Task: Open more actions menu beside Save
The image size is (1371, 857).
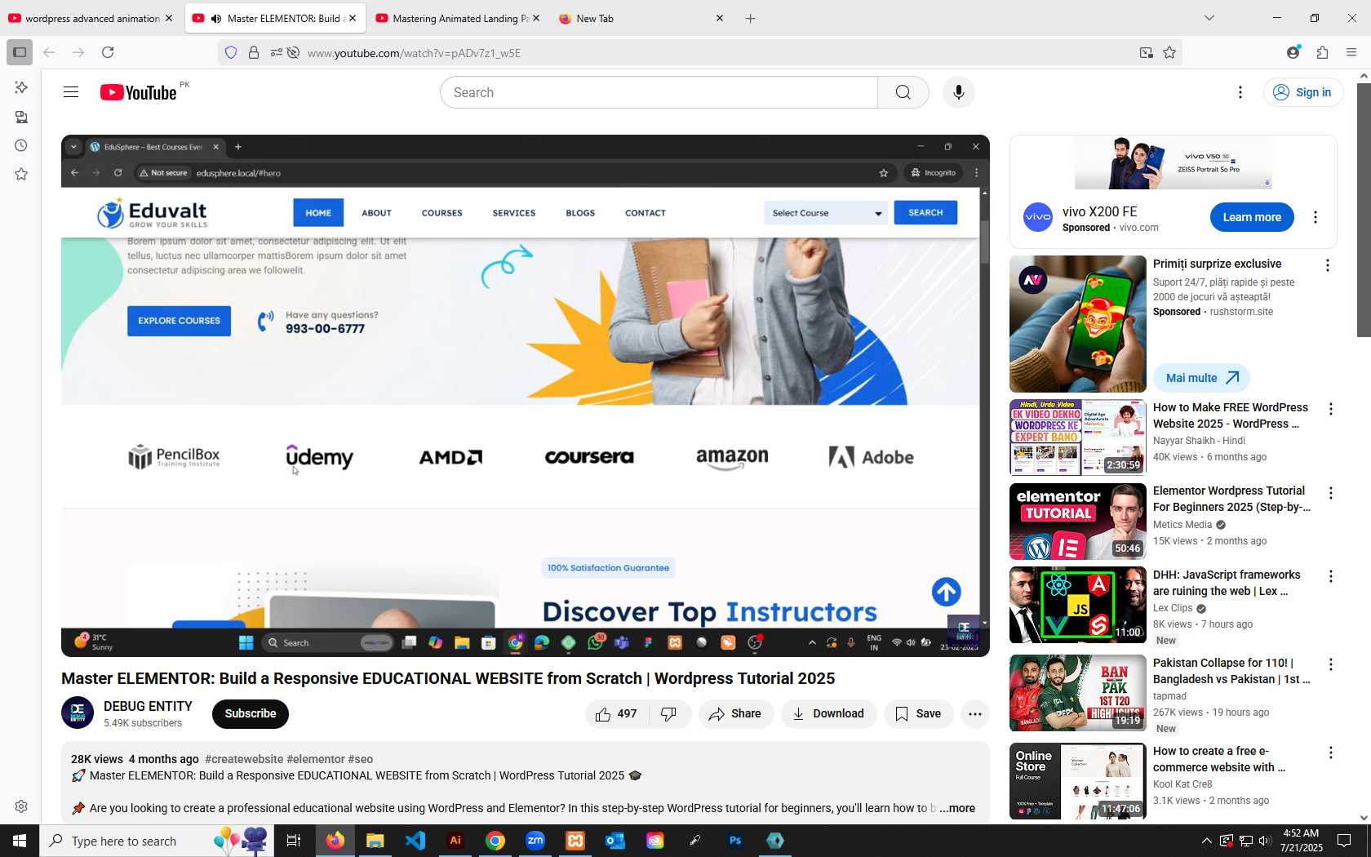Action: point(974,713)
